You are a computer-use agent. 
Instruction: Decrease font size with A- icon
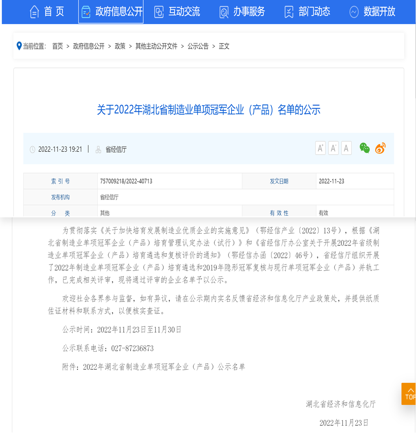click(334, 148)
